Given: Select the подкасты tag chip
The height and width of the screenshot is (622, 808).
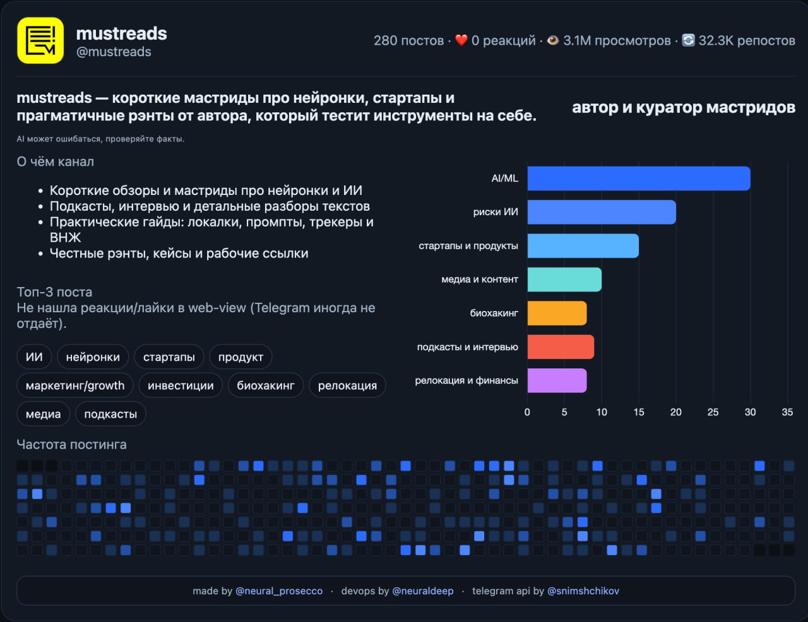Looking at the screenshot, I should click(110, 414).
